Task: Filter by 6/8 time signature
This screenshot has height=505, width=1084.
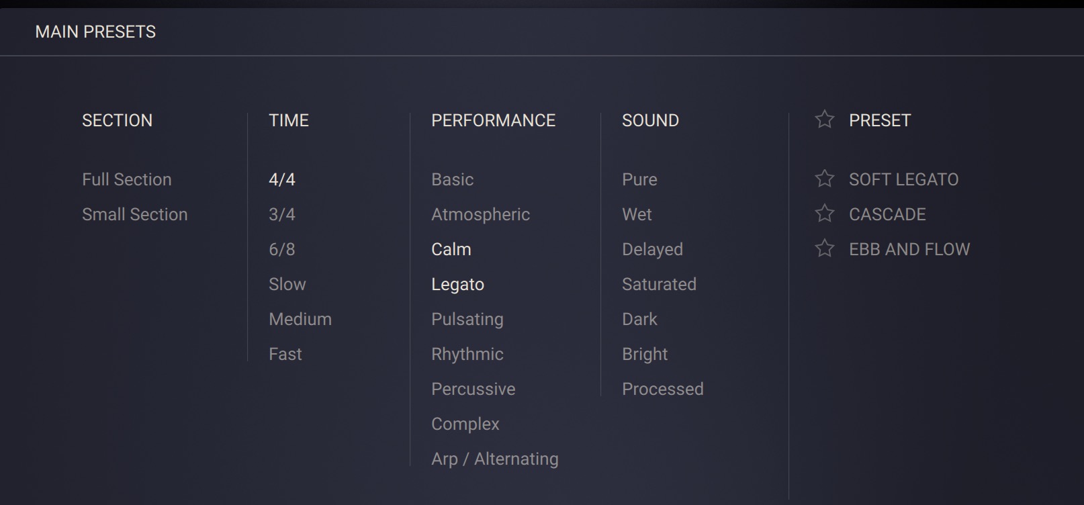Action: (282, 249)
